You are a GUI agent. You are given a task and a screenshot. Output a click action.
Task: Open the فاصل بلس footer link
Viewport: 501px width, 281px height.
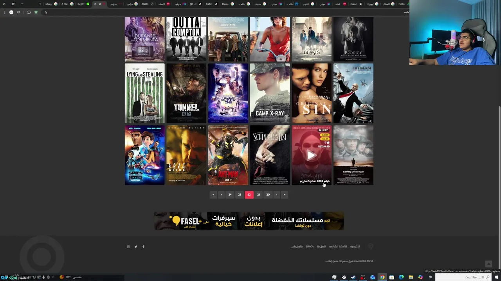click(297, 247)
